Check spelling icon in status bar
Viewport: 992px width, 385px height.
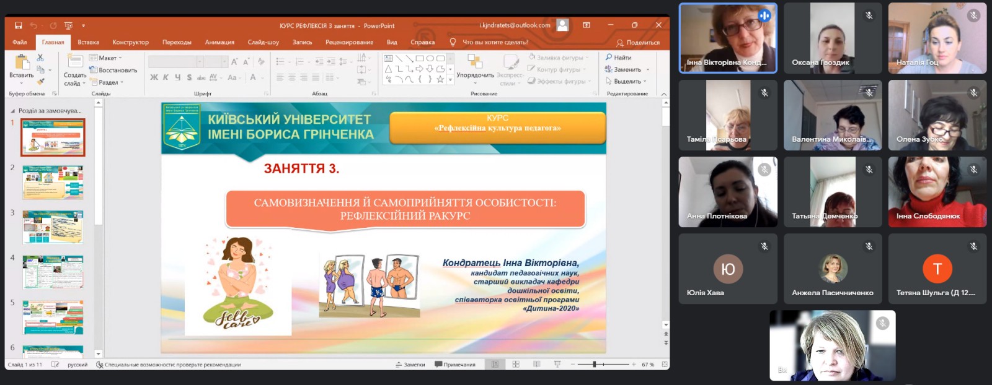pyautogui.click(x=55, y=365)
